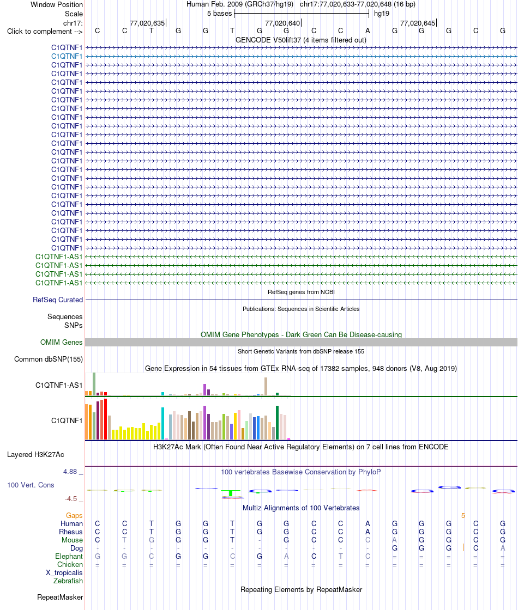Click the H3K27Ac Mark ENCODE track title
Image resolution: width=518 pixels, height=610 pixels.
pyautogui.click(x=300, y=447)
